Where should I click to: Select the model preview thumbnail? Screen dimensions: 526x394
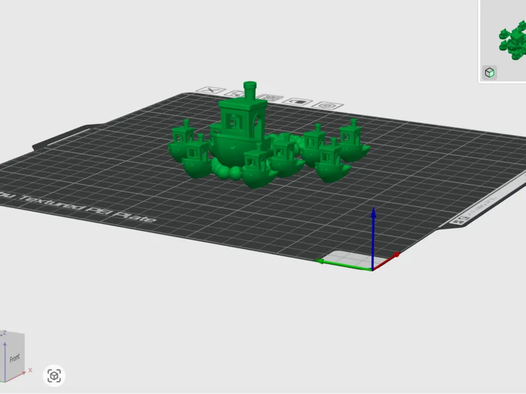tap(503, 40)
